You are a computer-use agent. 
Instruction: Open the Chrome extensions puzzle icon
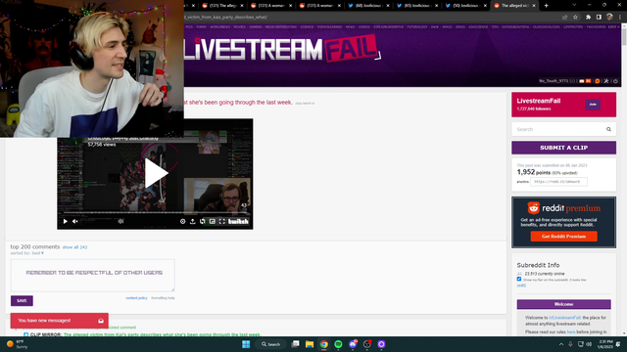click(x=588, y=18)
